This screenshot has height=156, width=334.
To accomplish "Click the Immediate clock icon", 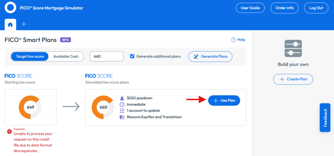I will point(122,104).
